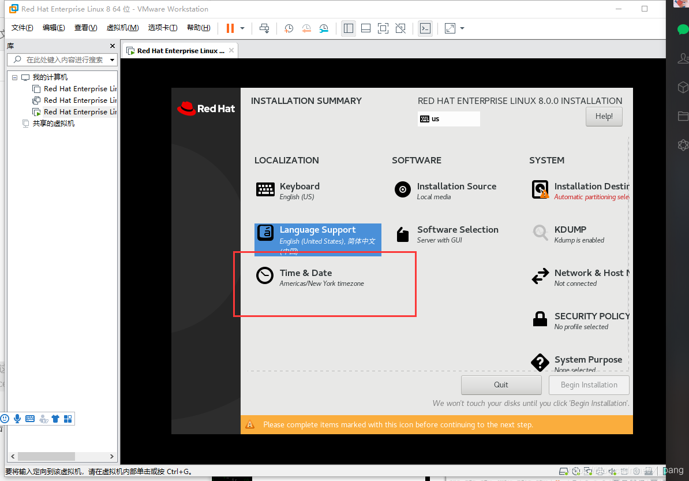Open the System Purpose setting
Image resolution: width=689 pixels, height=481 pixels.
[576, 363]
